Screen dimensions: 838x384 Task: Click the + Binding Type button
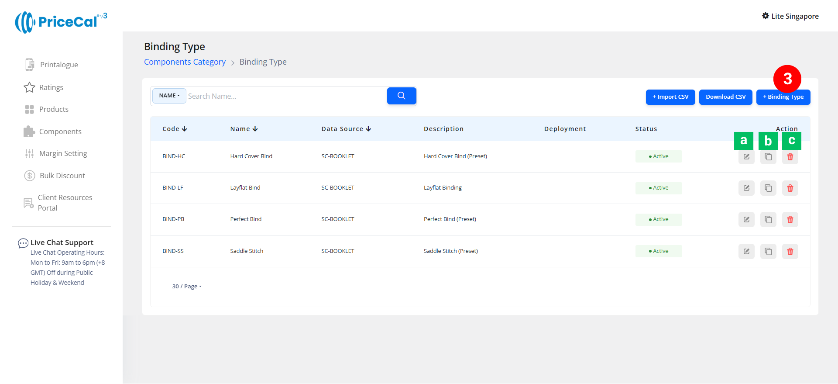click(x=783, y=97)
